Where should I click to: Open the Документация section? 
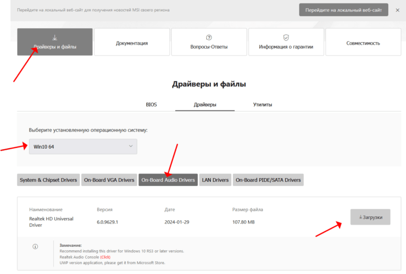coord(132,42)
